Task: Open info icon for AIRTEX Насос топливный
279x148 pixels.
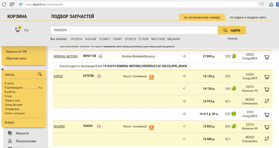Action: coord(151,76)
